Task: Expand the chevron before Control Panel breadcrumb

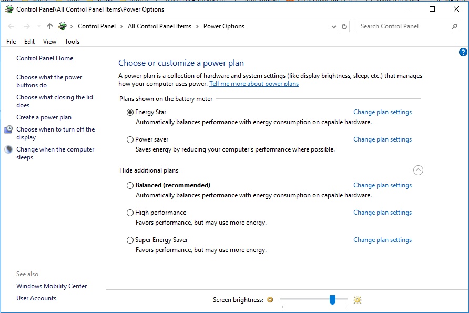Action: click(72, 26)
